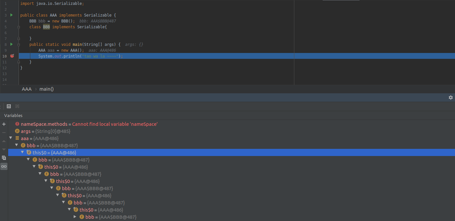Toggle code folding at line 5 class BBB
The height and width of the screenshot is (221, 455).
19,27
